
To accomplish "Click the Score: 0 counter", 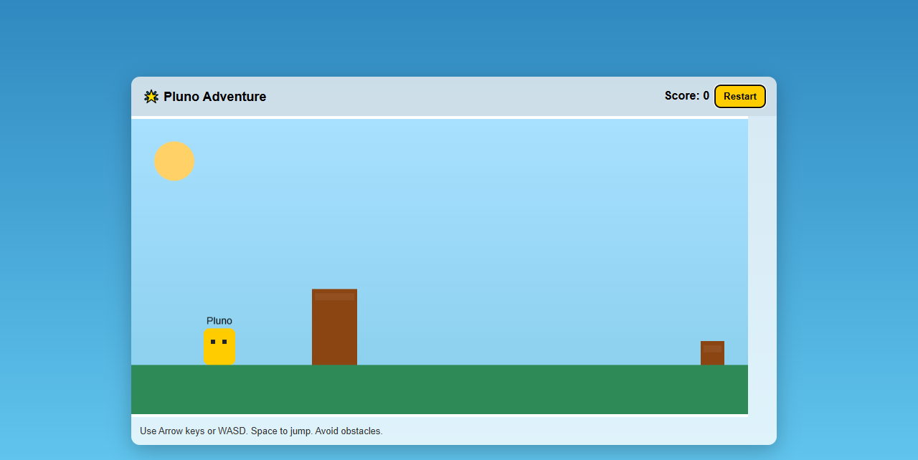I will pos(686,96).
